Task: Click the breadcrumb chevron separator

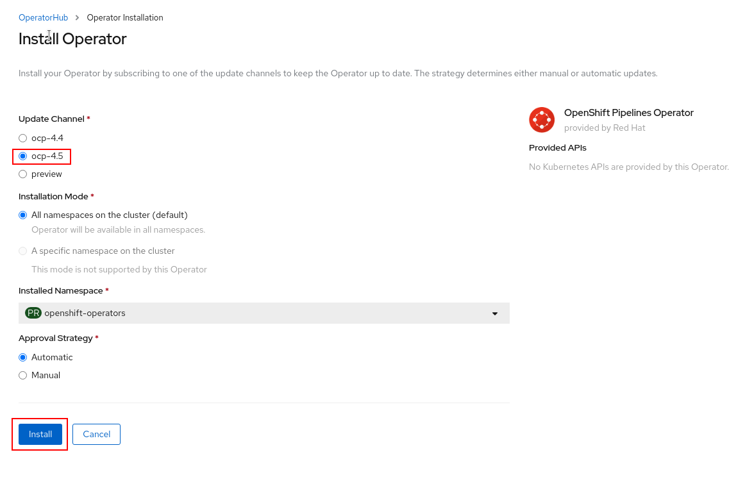Action: [x=78, y=18]
